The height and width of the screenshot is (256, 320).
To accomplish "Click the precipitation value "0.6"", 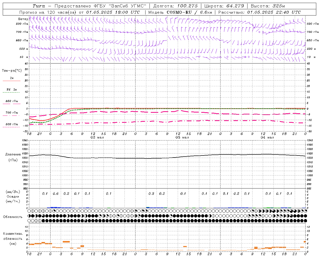I will click(x=55, y=194).
